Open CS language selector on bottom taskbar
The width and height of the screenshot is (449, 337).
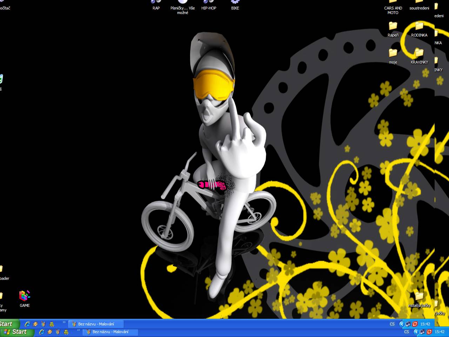point(407,332)
